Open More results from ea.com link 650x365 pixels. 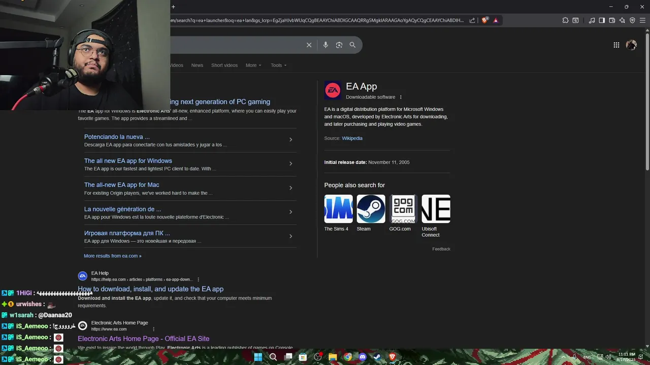tap(113, 256)
